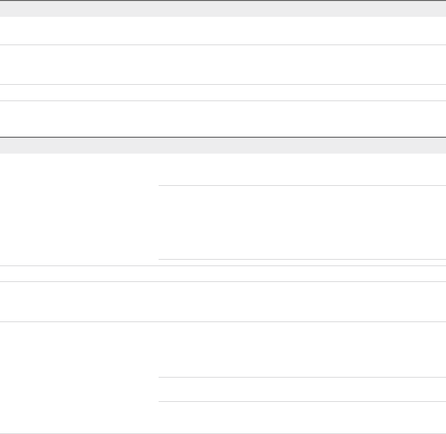The height and width of the screenshot is (434, 446).
Task: Select first row right cell in upper table
Action: tap(301, 31)
